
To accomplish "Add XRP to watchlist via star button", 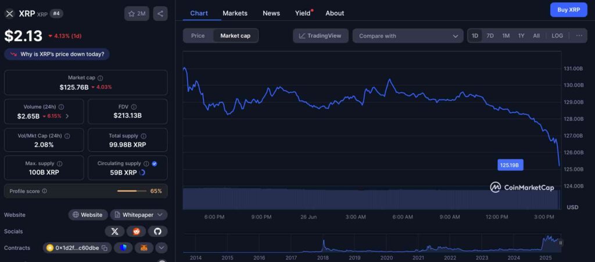I will [137, 13].
